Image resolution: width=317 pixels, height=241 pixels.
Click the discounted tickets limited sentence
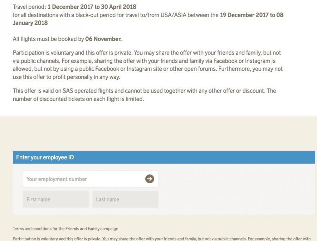point(79,99)
